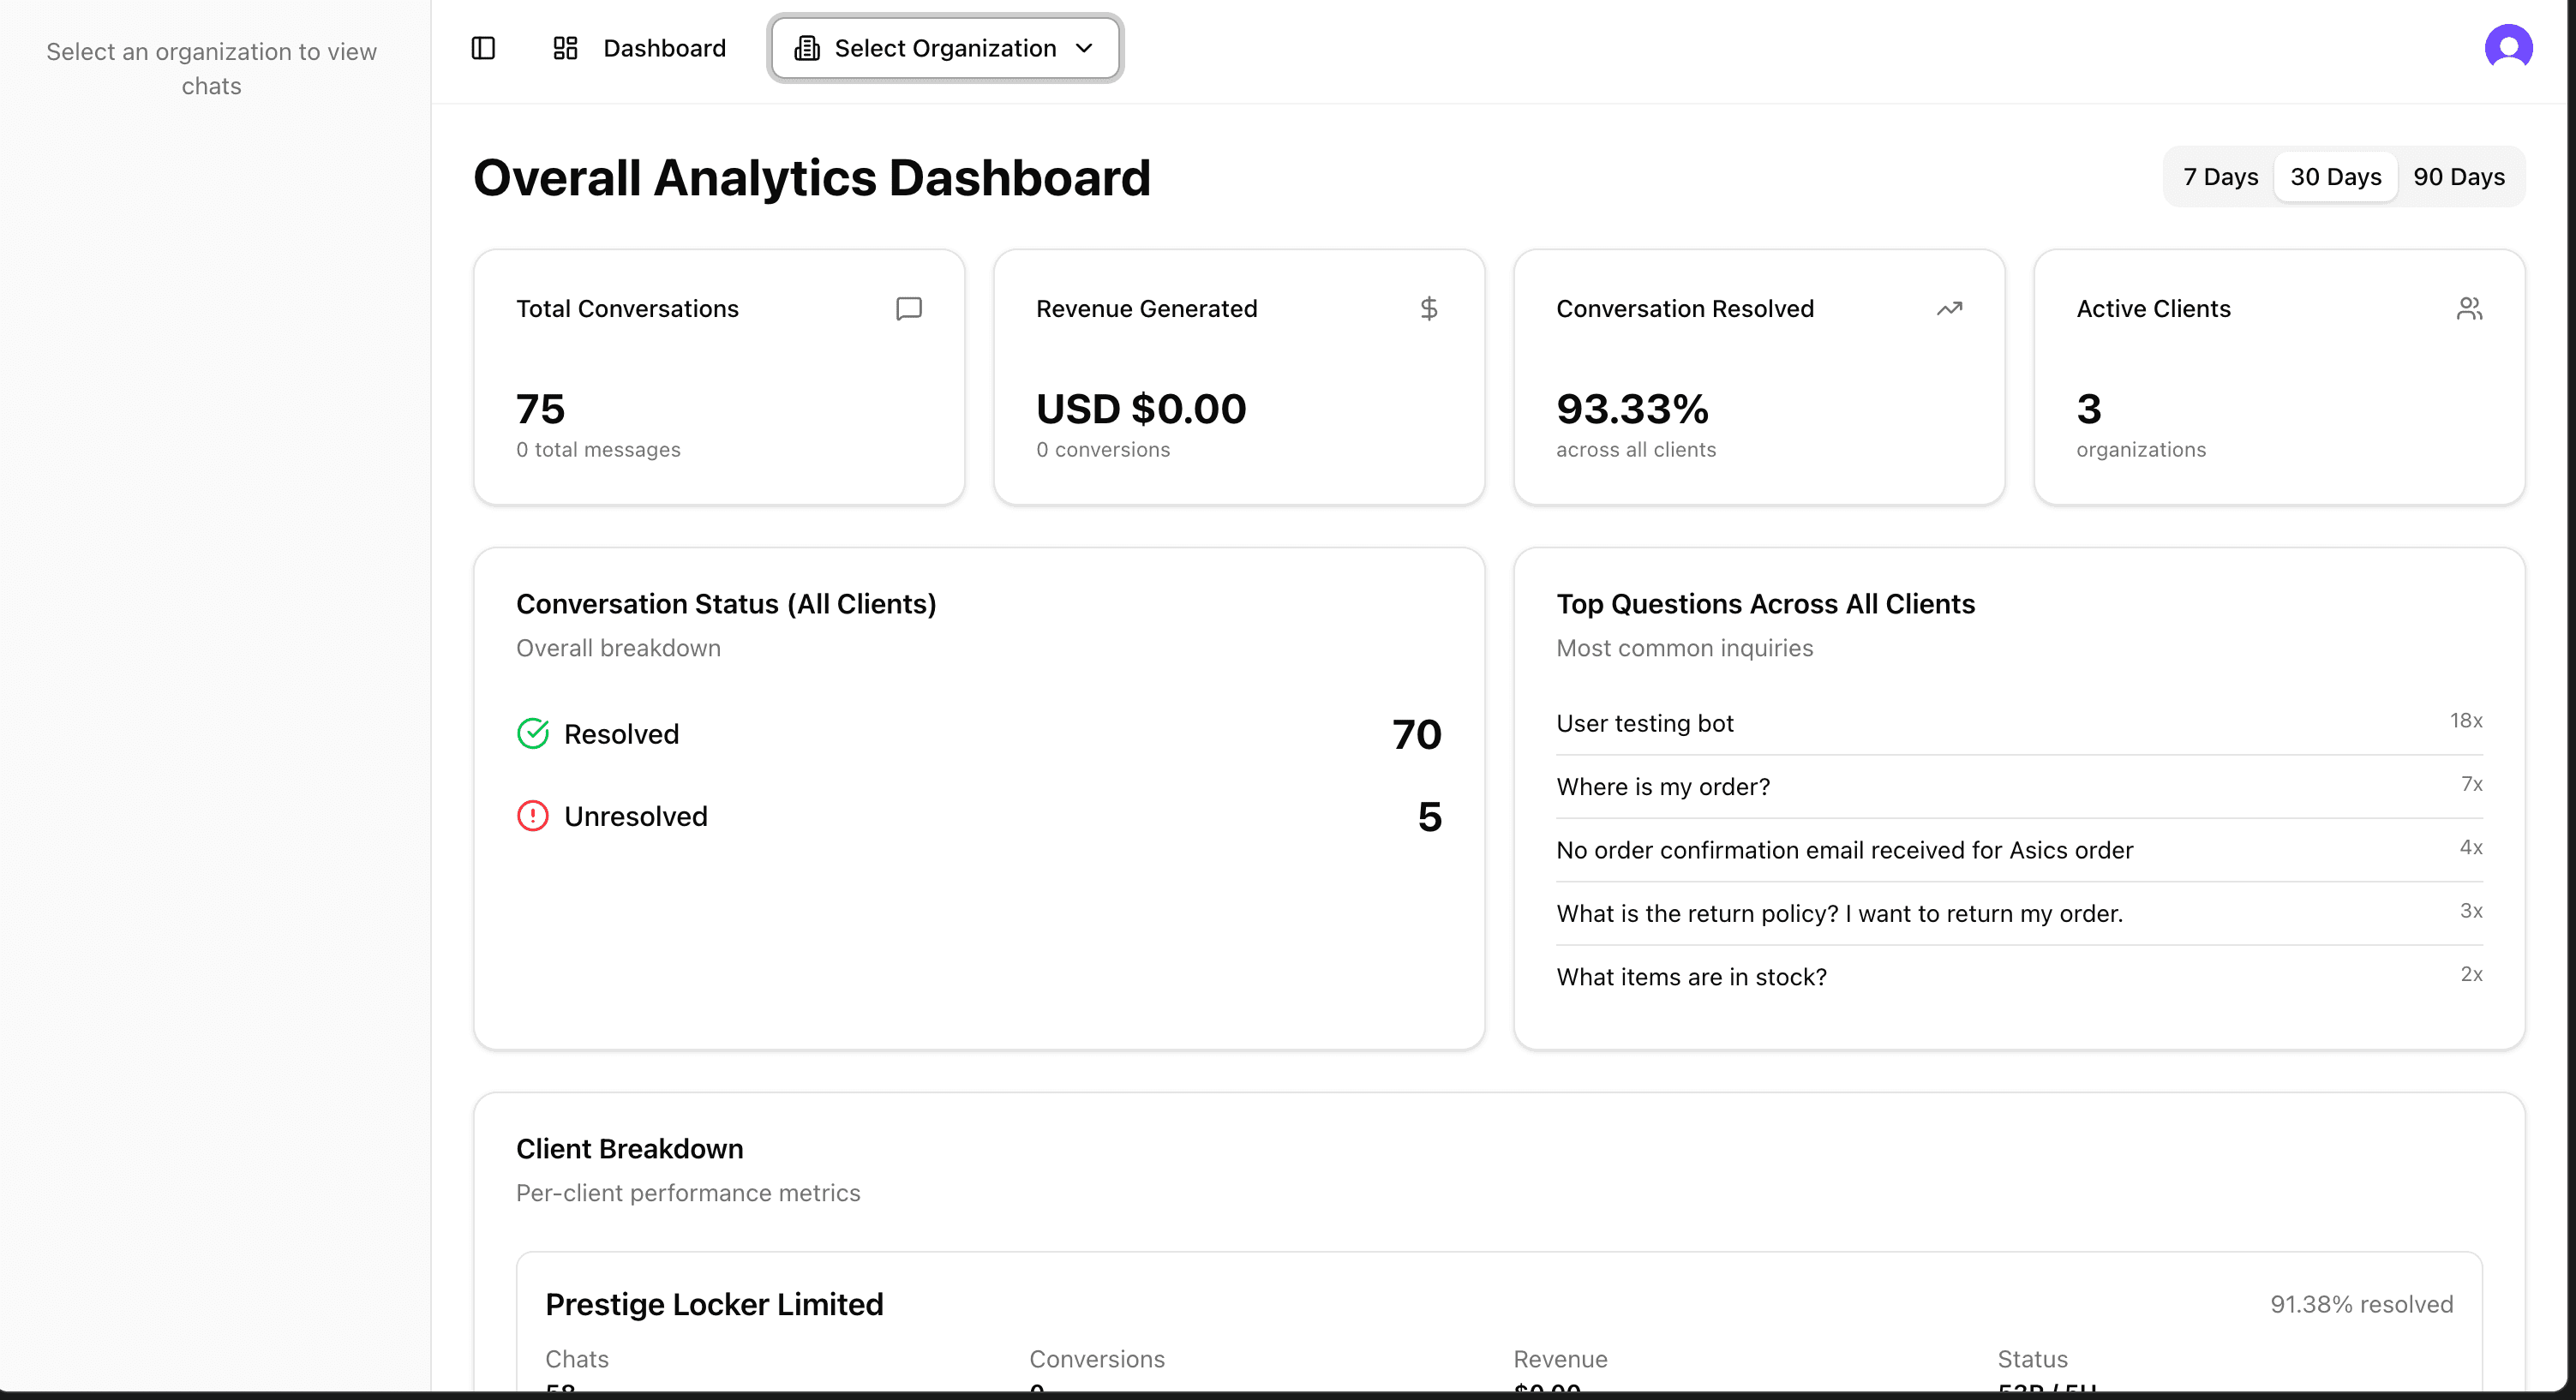Image resolution: width=2576 pixels, height=1400 pixels.
Task: Click the chat bubble icon on Total Conversations card
Action: pyautogui.click(x=908, y=308)
